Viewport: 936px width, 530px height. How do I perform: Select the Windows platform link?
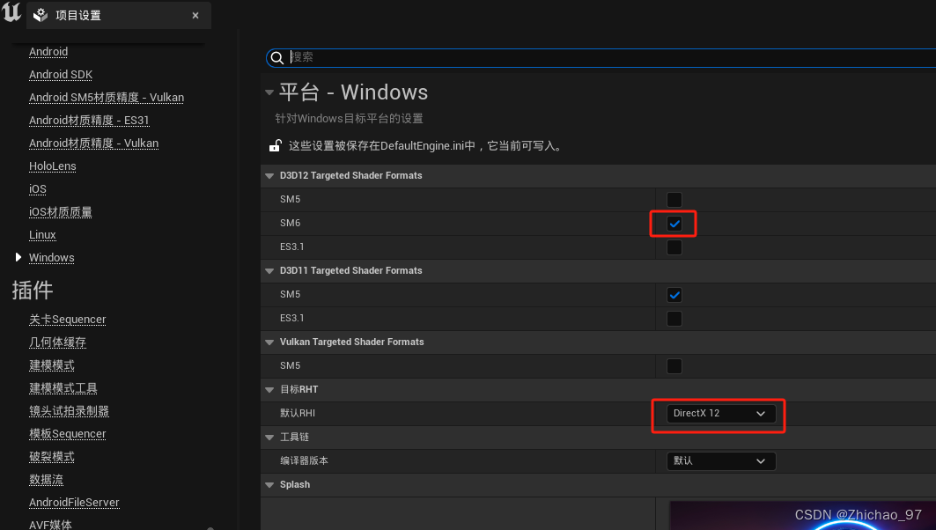[x=52, y=258]
